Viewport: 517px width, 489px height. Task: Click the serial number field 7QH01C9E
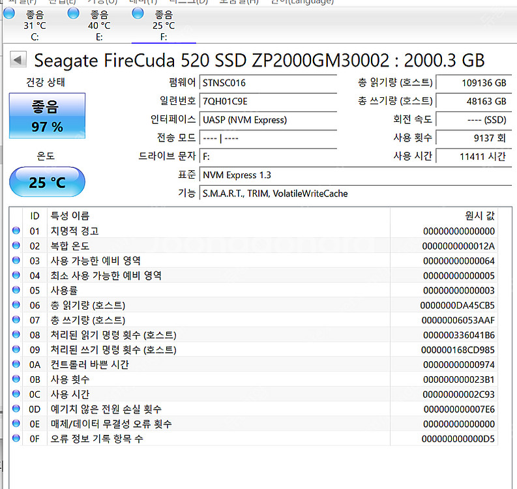[268, 101]
